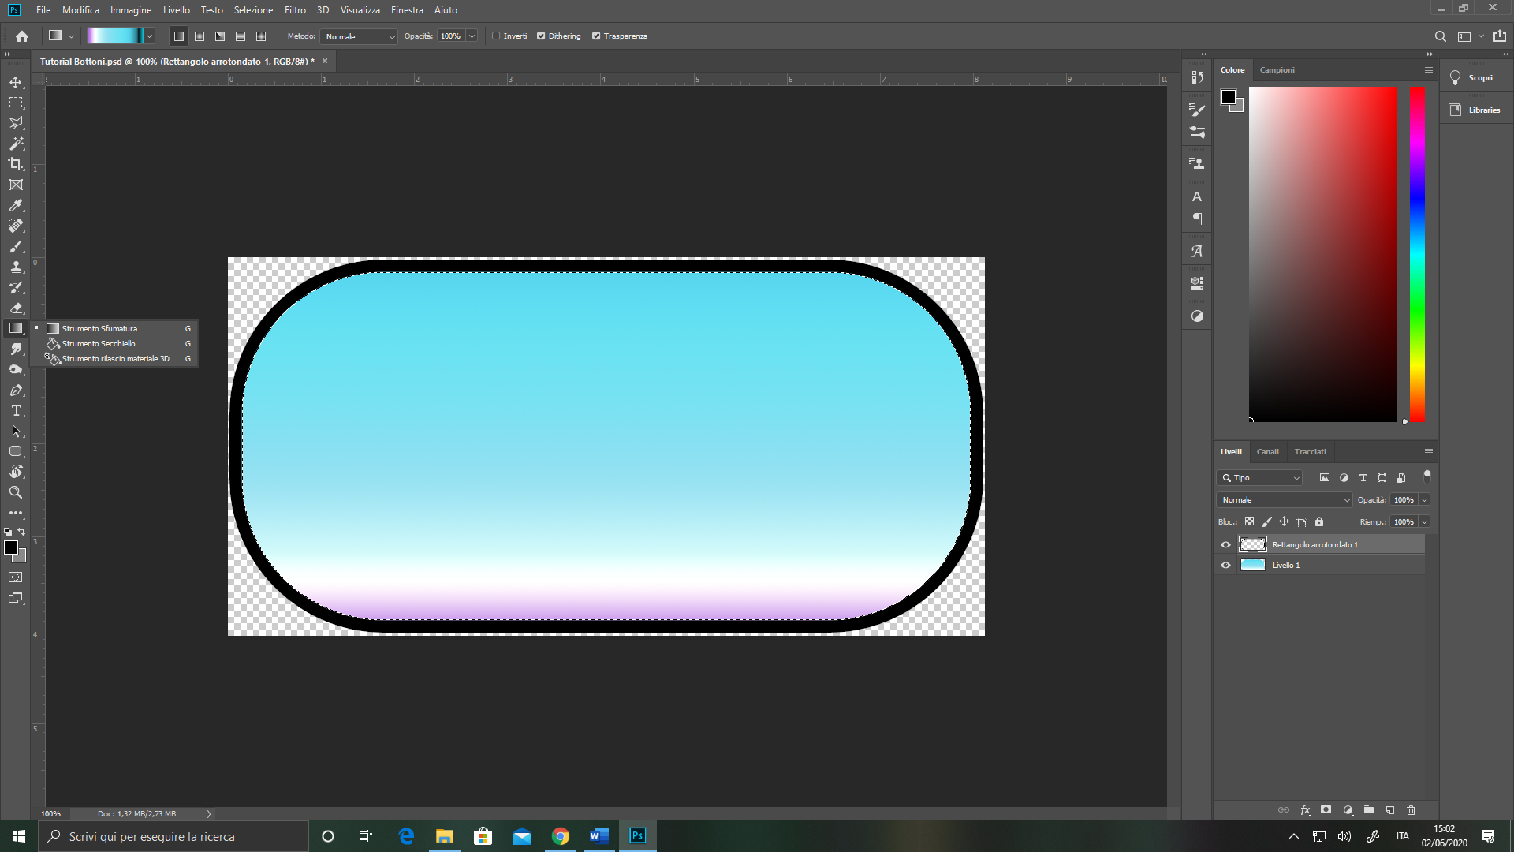
Task: Select the Horizontal Type tool
Action: point(16,410)
